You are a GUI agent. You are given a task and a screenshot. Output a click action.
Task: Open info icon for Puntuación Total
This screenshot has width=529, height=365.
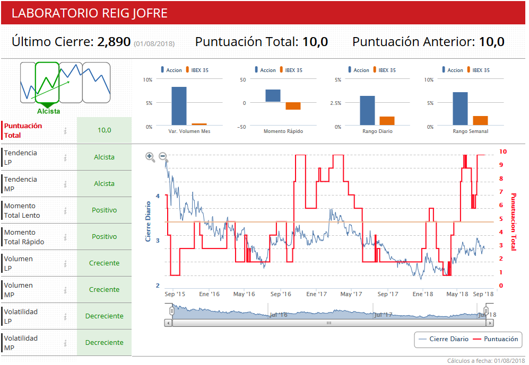[65, 131]
